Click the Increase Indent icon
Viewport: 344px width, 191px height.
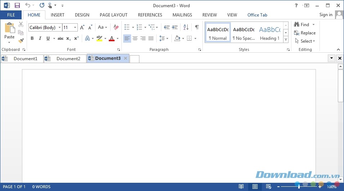coord(175,27)
